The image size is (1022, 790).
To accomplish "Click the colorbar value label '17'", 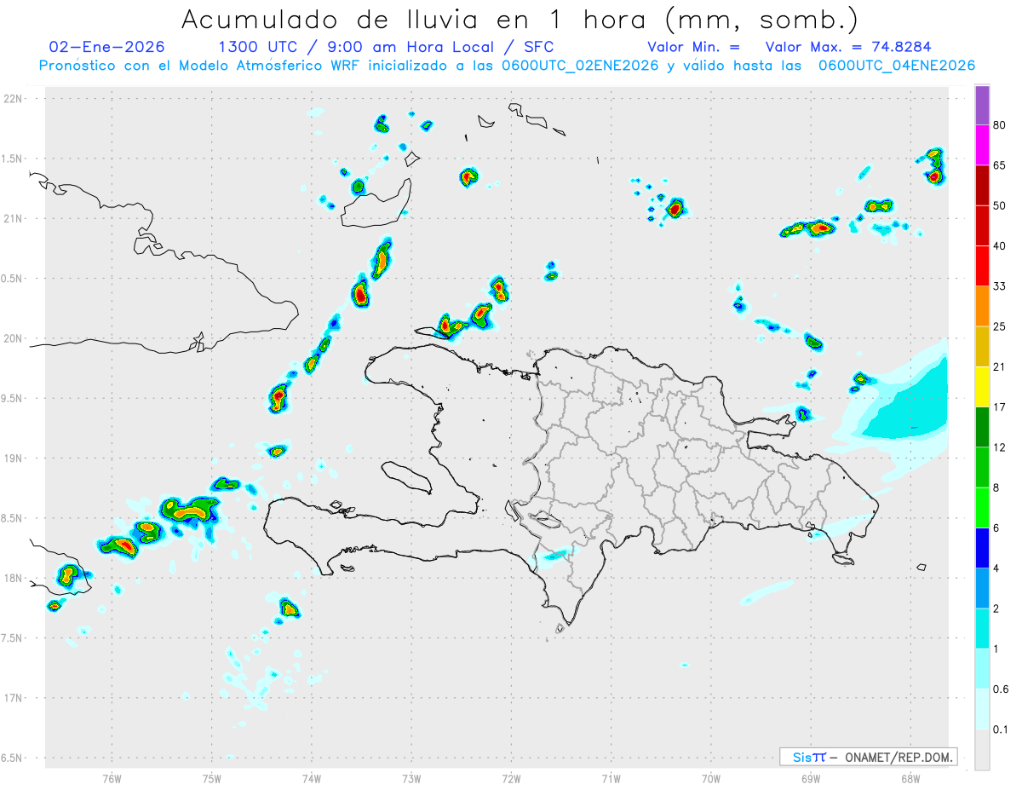I will tap(1000, 407).
